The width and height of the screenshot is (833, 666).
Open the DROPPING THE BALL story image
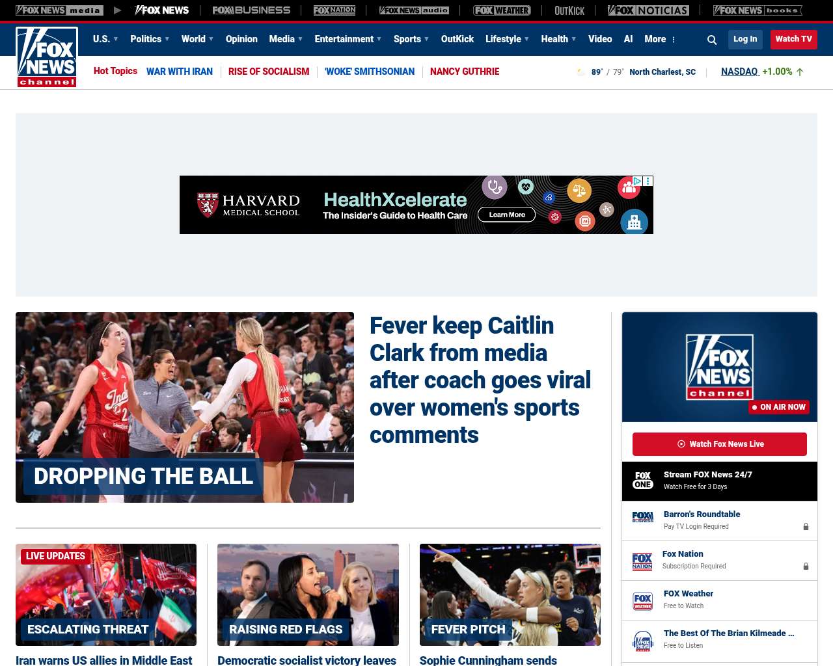pyautogui.click(x=185, y=407)
